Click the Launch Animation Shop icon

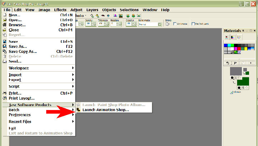coord(78,110)
